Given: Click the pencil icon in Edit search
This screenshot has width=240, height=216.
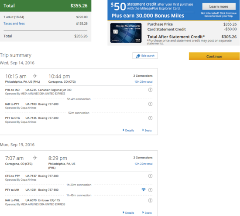Looking at the screenshot, I should [x=138, y=56].
